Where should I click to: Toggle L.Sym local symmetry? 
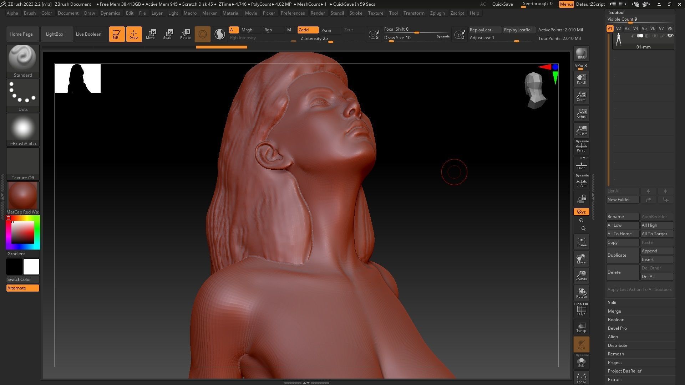(581, 181)
